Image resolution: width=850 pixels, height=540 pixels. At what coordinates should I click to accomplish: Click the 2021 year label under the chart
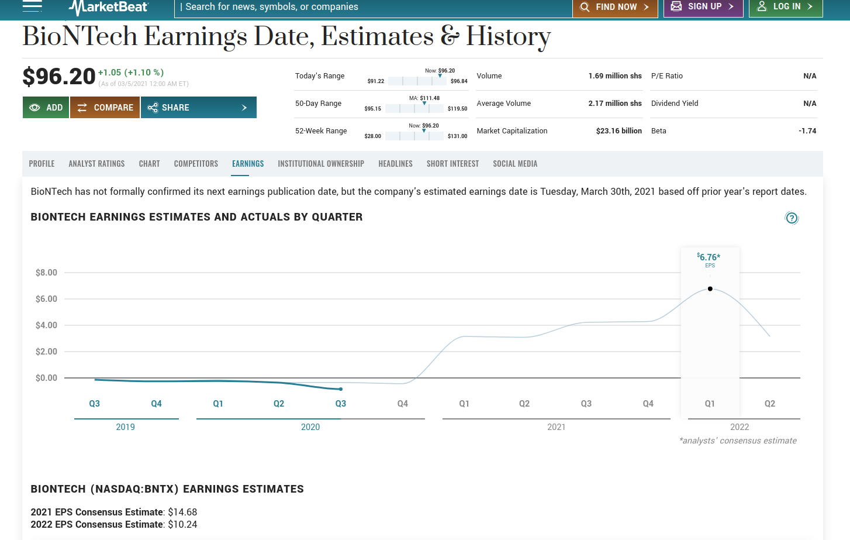tap(557, 427)
